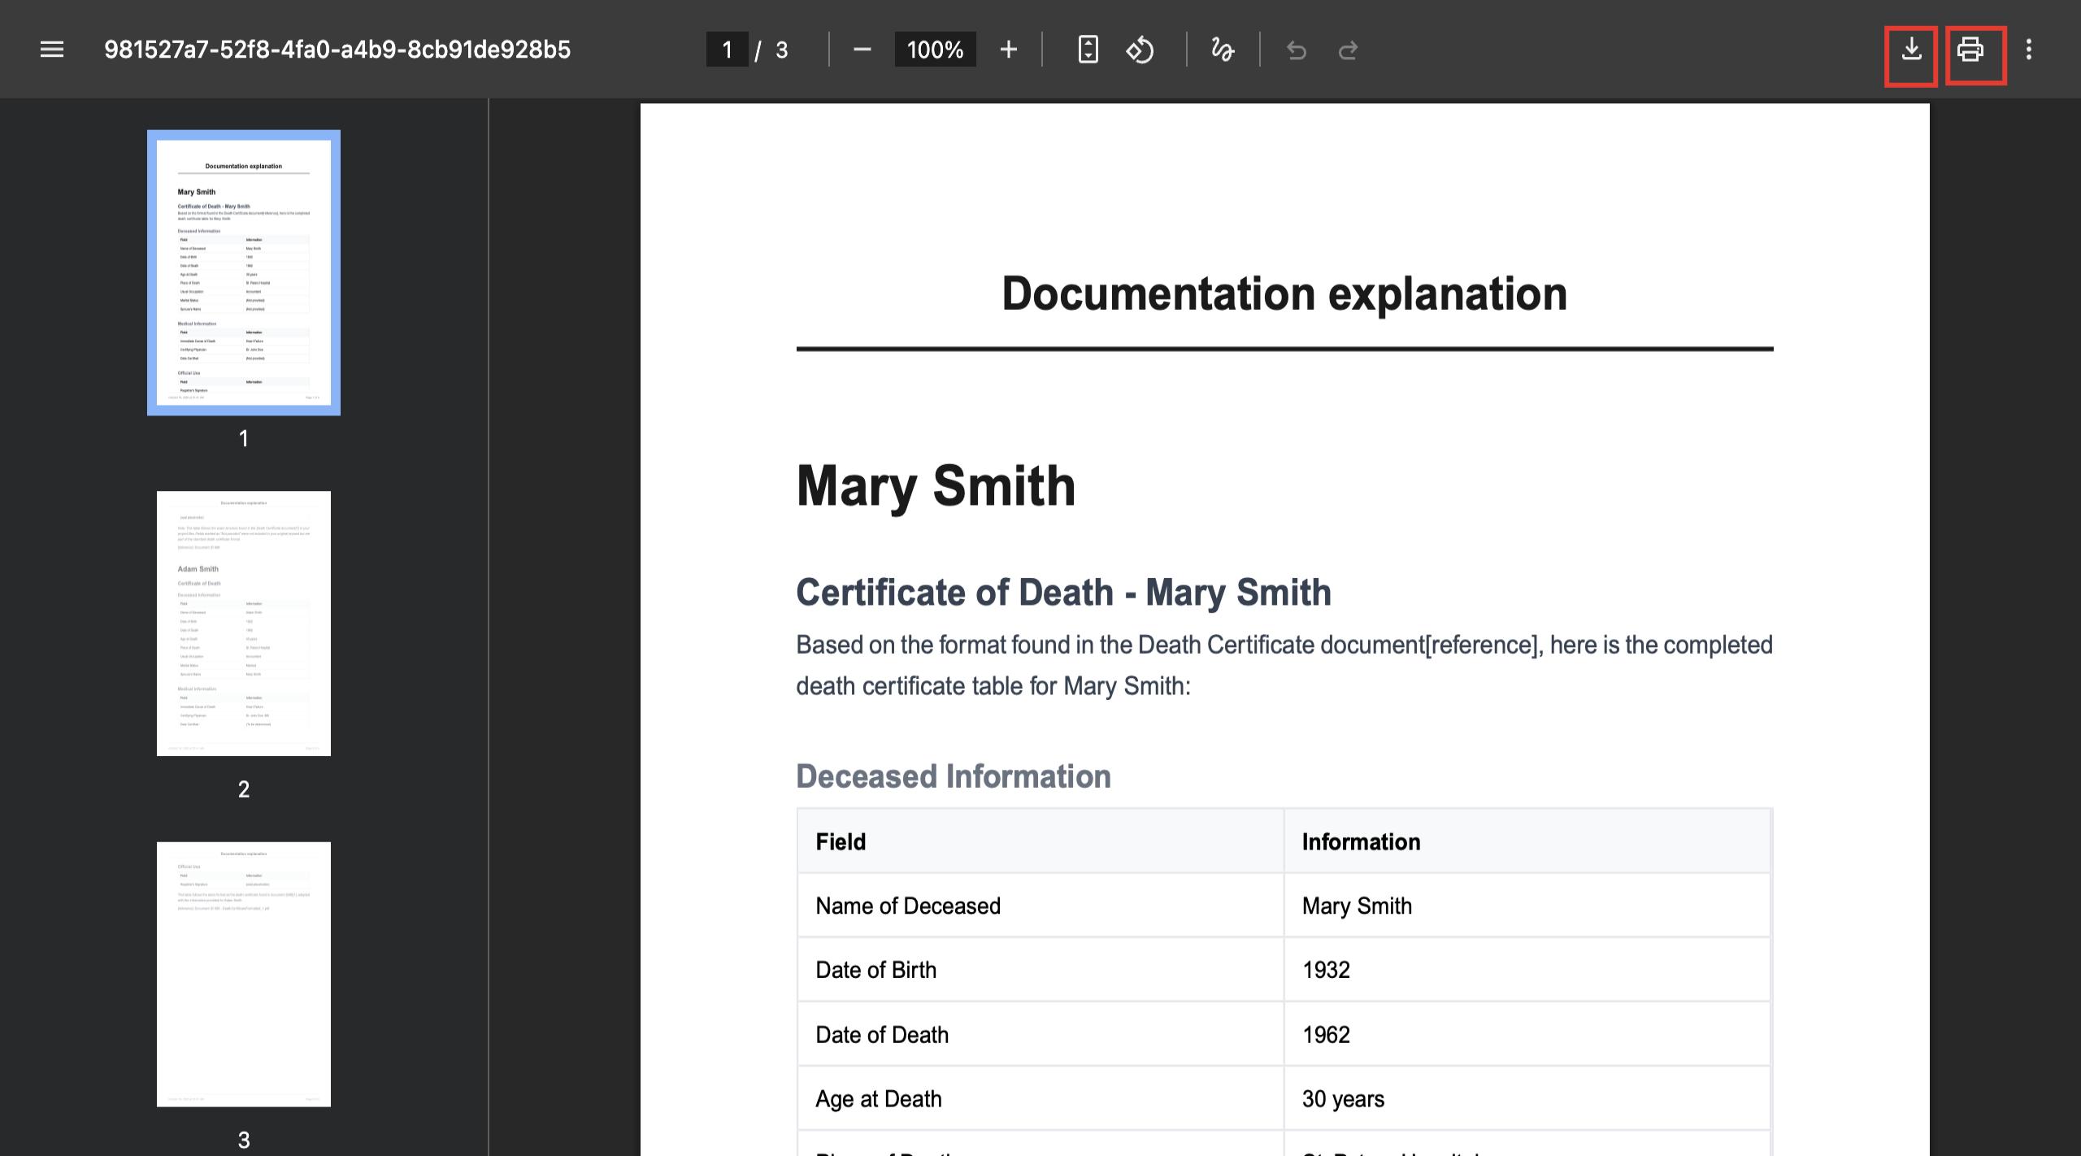Click the fit to page icon

click(1088, 50)
